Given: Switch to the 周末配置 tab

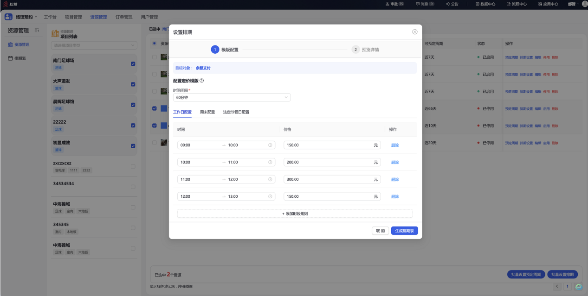Looking at the screenshot, I should (207, 112).
